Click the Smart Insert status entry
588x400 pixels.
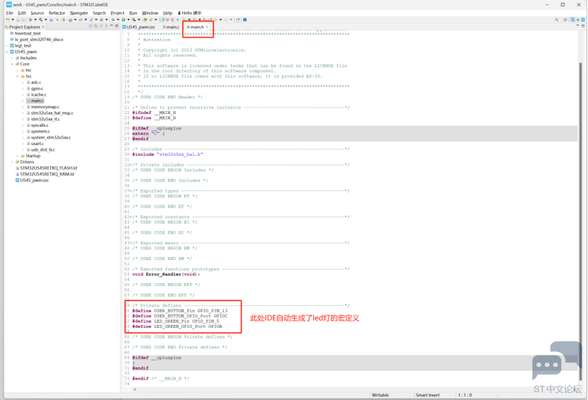pyautogui.click(x=427, y=395)
